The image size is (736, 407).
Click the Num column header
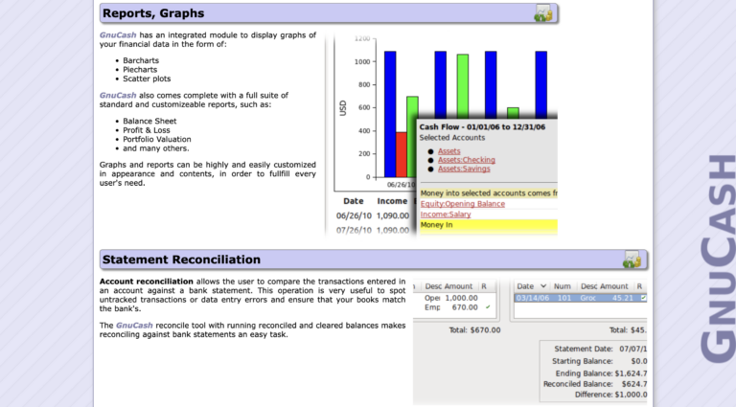tap(563, 286)
